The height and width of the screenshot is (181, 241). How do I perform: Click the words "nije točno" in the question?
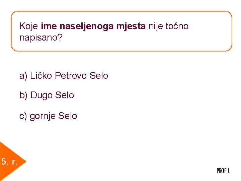coord(168,26)
